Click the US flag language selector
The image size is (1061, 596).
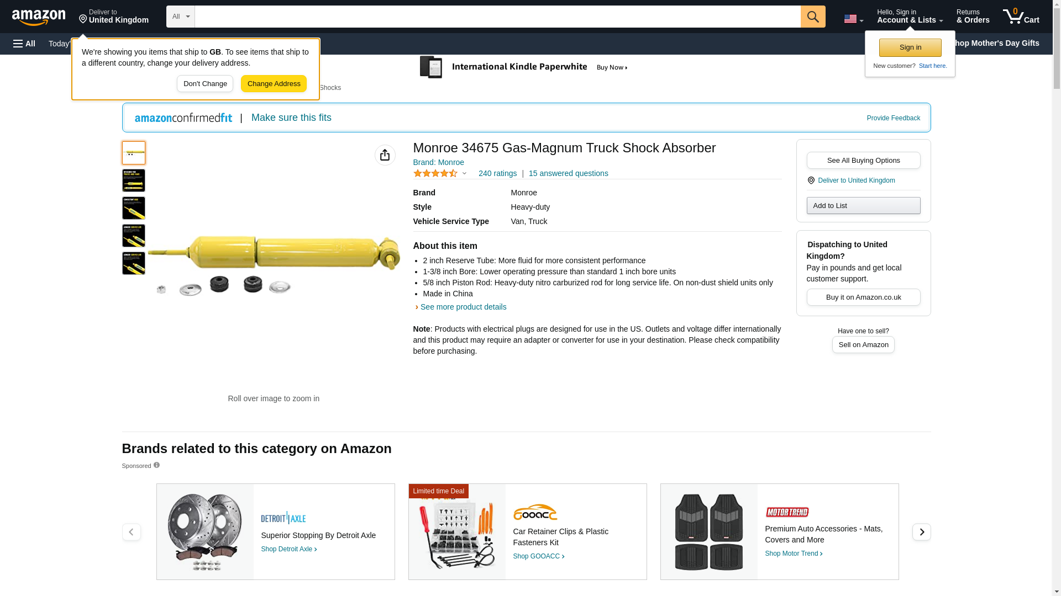(853, 19)
